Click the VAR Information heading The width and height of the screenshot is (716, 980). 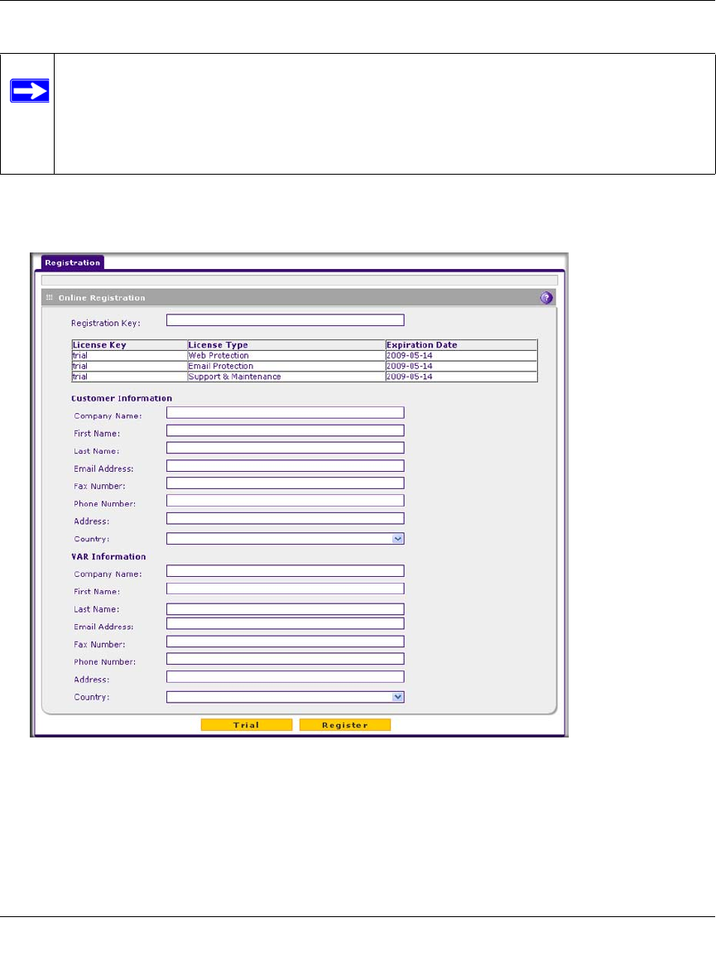[108, 556]
